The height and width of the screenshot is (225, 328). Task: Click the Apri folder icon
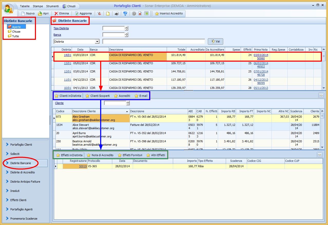coord(40,13)
